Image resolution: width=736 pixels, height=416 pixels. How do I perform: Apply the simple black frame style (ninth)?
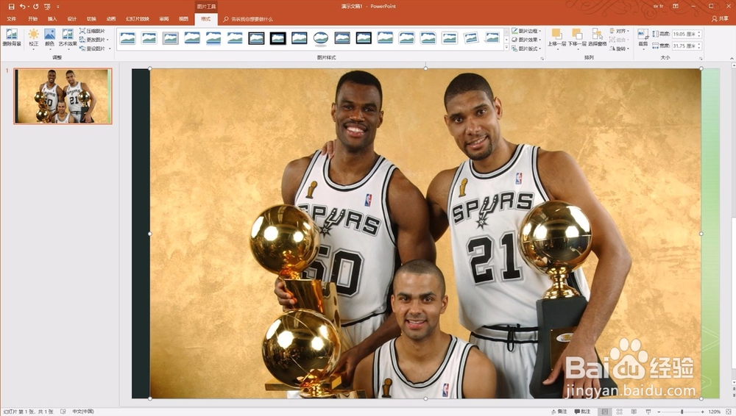pyautogui.click(x=300, y=38)
